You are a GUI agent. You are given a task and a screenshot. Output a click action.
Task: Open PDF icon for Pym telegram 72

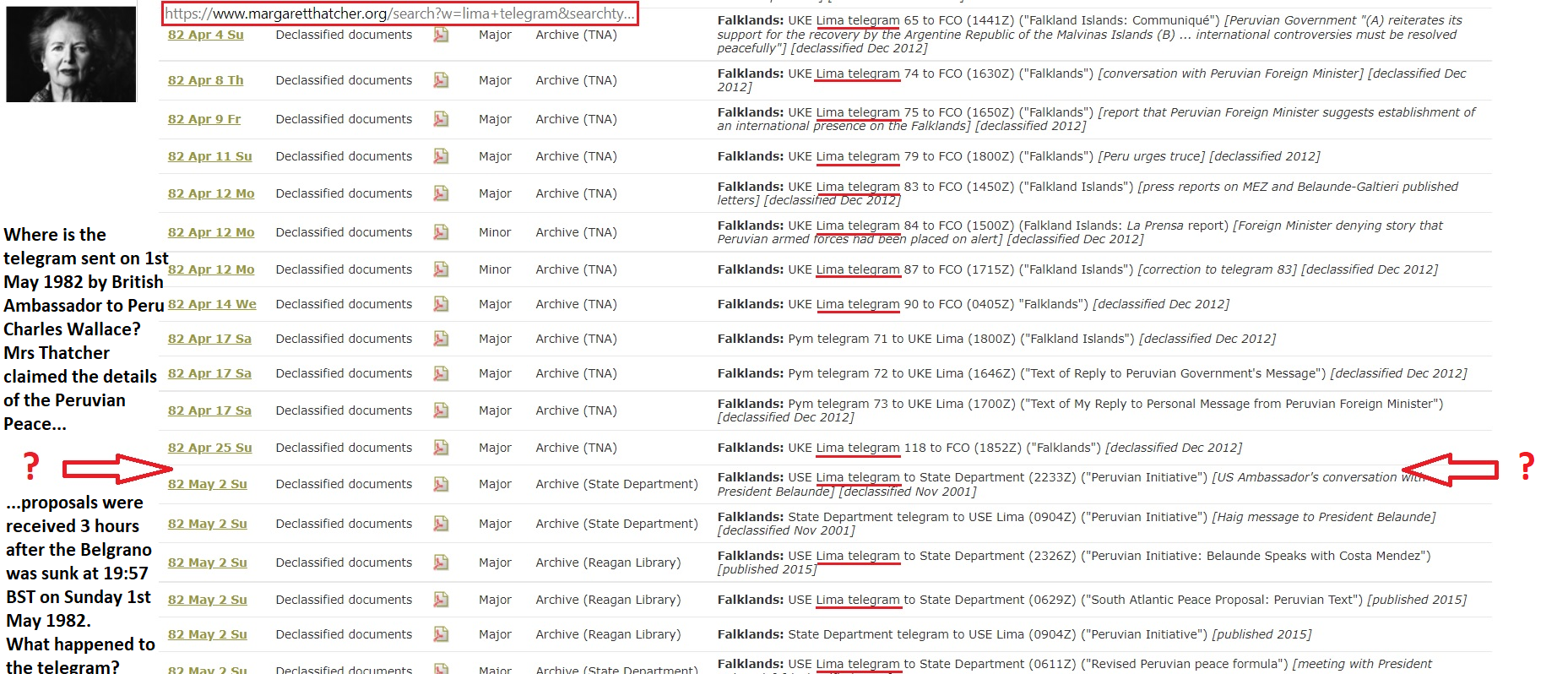click(x=441, y=373)
